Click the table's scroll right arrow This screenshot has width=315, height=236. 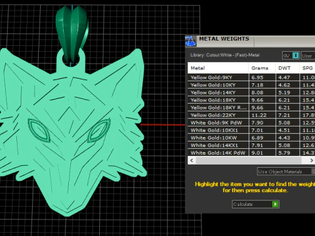(311, 161)
